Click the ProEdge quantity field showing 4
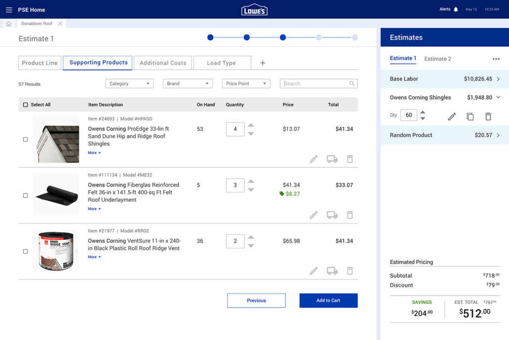 [235, 129]
